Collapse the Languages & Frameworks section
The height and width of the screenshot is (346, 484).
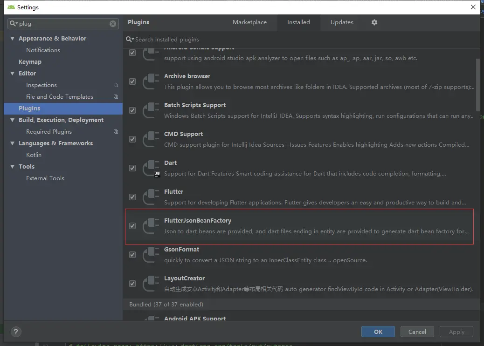pyautogui.click(x=12, y=143)
